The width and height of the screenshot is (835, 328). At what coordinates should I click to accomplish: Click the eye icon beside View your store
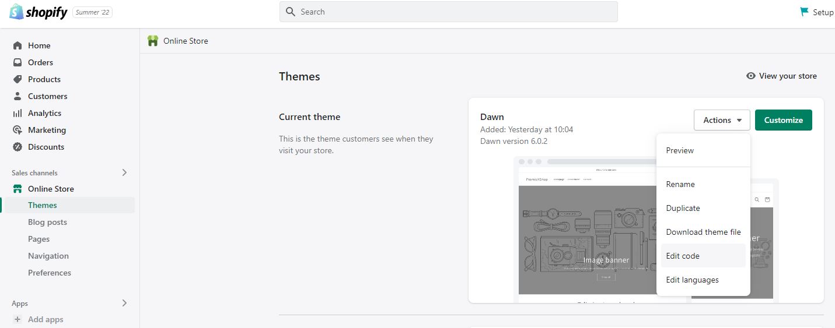coord(751,76)
